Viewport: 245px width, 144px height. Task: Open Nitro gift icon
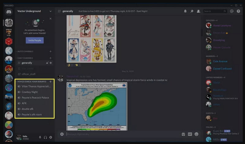(x=183, y=134)
